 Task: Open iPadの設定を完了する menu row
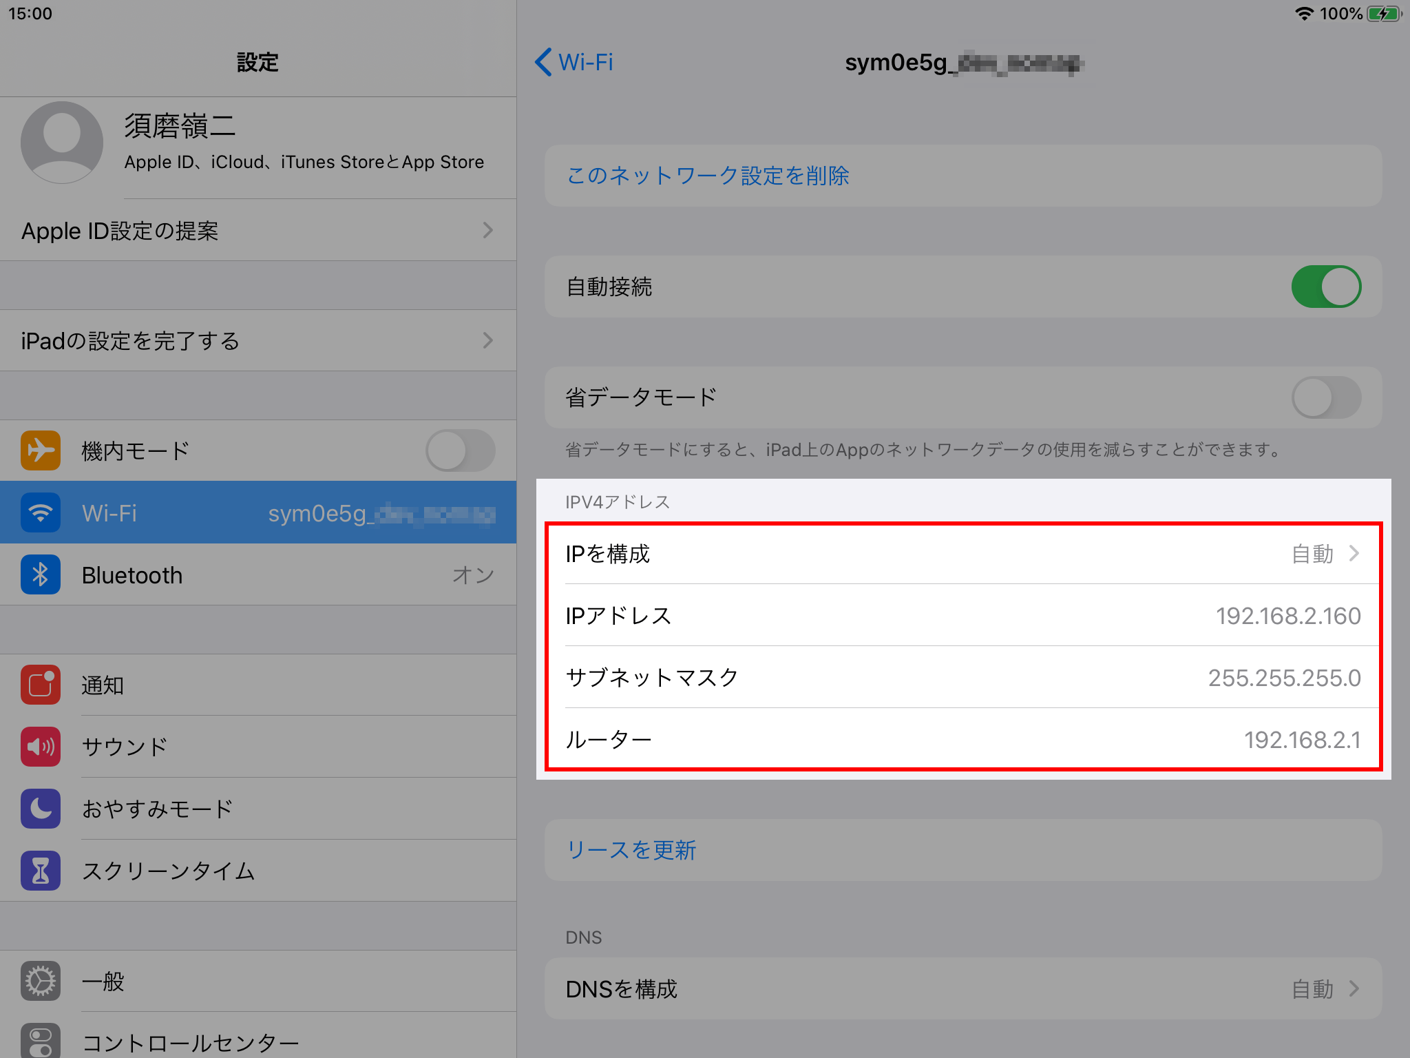point(257,340)
